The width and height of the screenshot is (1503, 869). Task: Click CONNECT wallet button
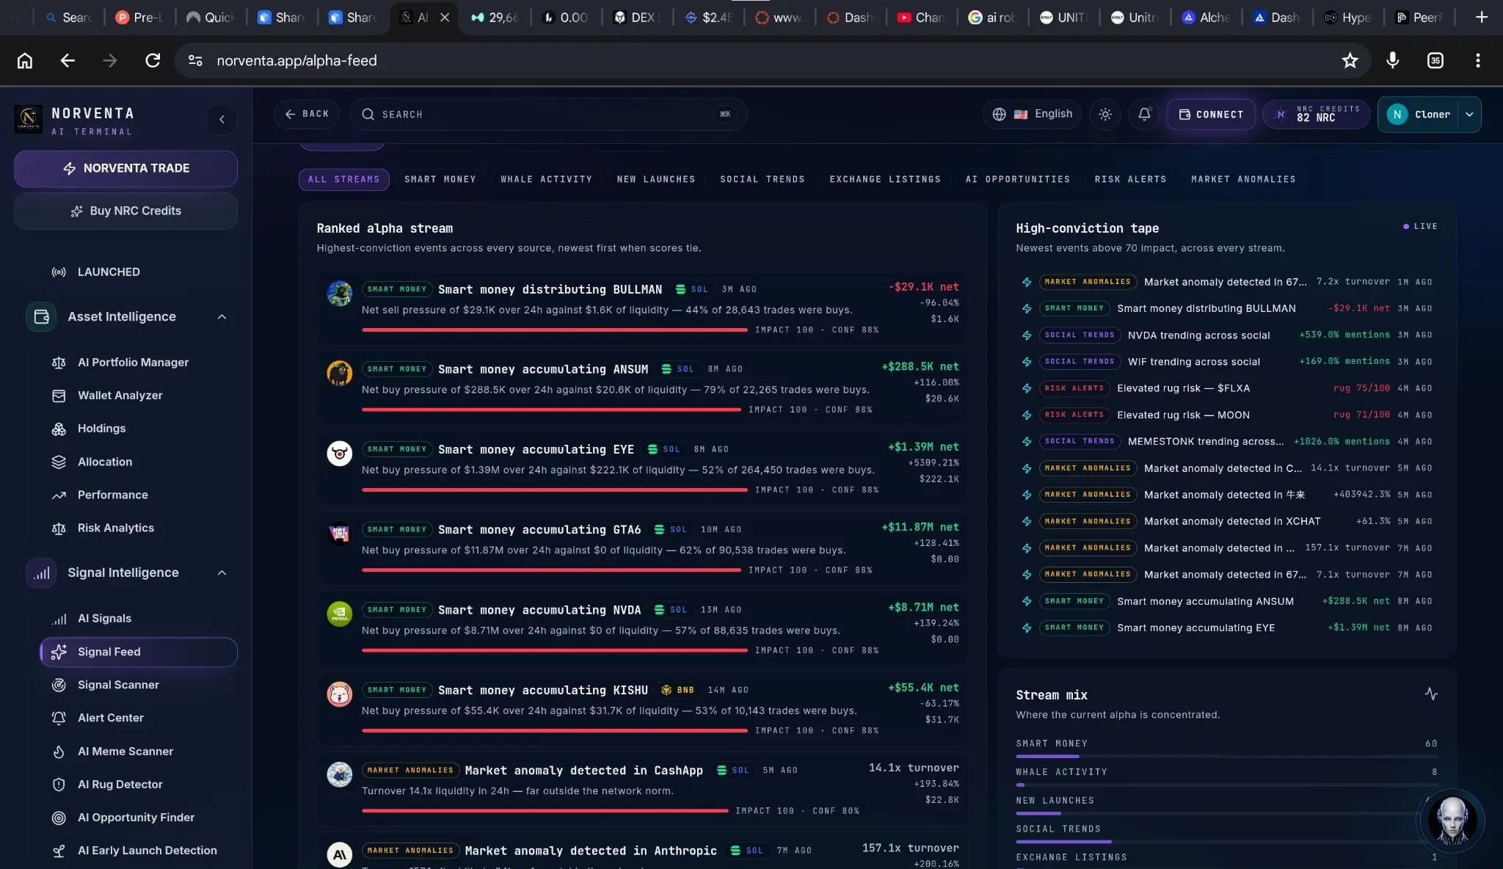(1211, 114)
